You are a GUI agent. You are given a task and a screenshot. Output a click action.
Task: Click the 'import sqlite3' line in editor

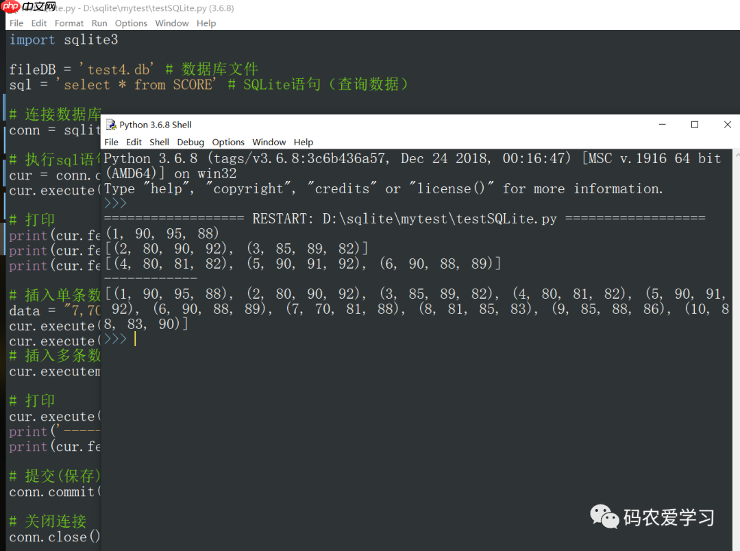64,40
